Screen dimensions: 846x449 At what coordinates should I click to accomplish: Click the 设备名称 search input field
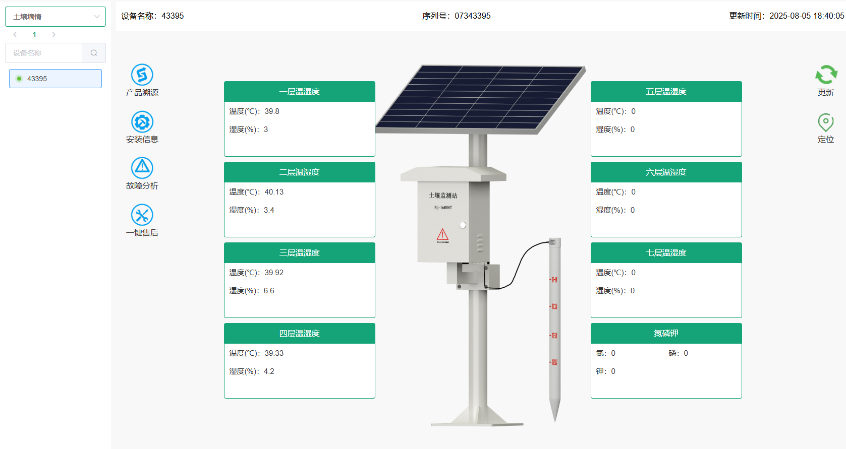point(44,53)
